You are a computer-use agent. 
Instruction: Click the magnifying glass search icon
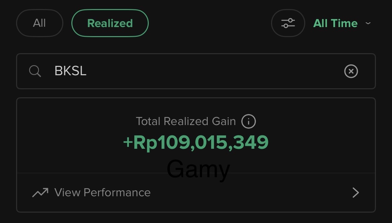(35, 71)
